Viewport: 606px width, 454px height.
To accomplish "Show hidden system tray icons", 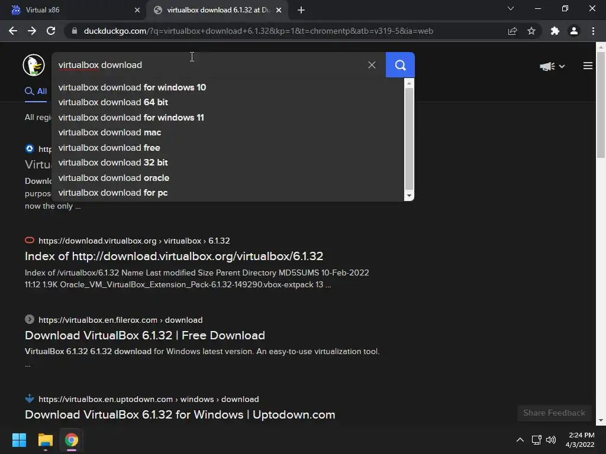I will point(520,440).
